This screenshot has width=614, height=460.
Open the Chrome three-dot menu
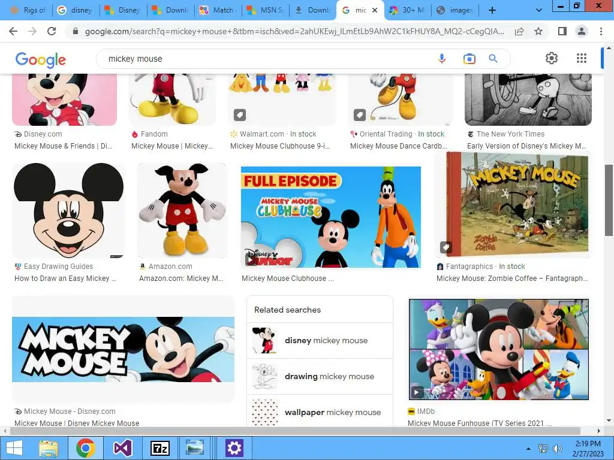click(x=601, y=31)
